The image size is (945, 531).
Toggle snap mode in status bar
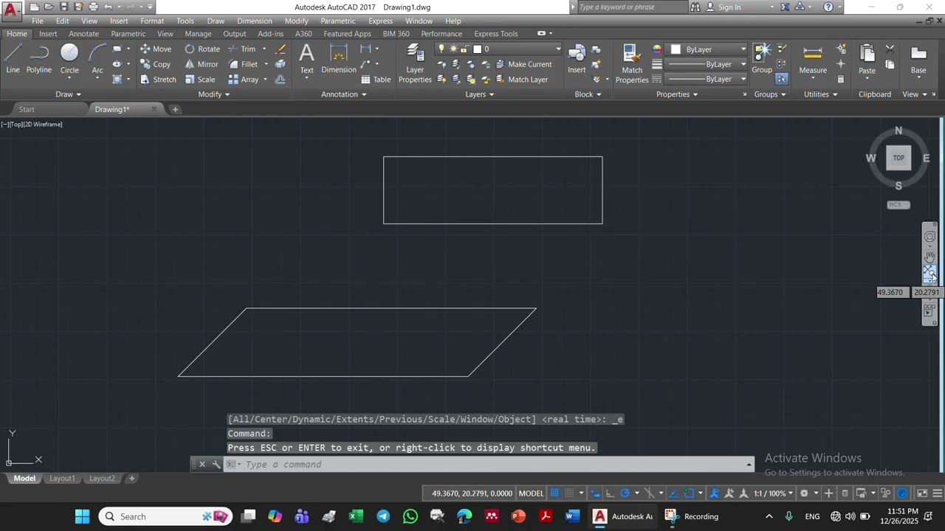tap(570, 493)
